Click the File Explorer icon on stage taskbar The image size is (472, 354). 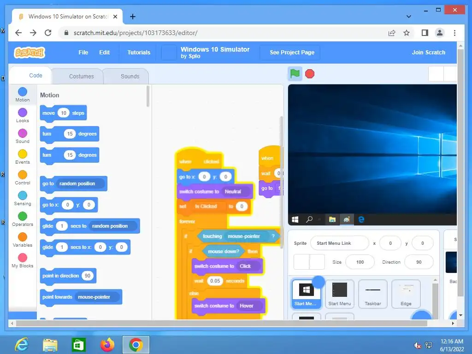click(332, 219)
